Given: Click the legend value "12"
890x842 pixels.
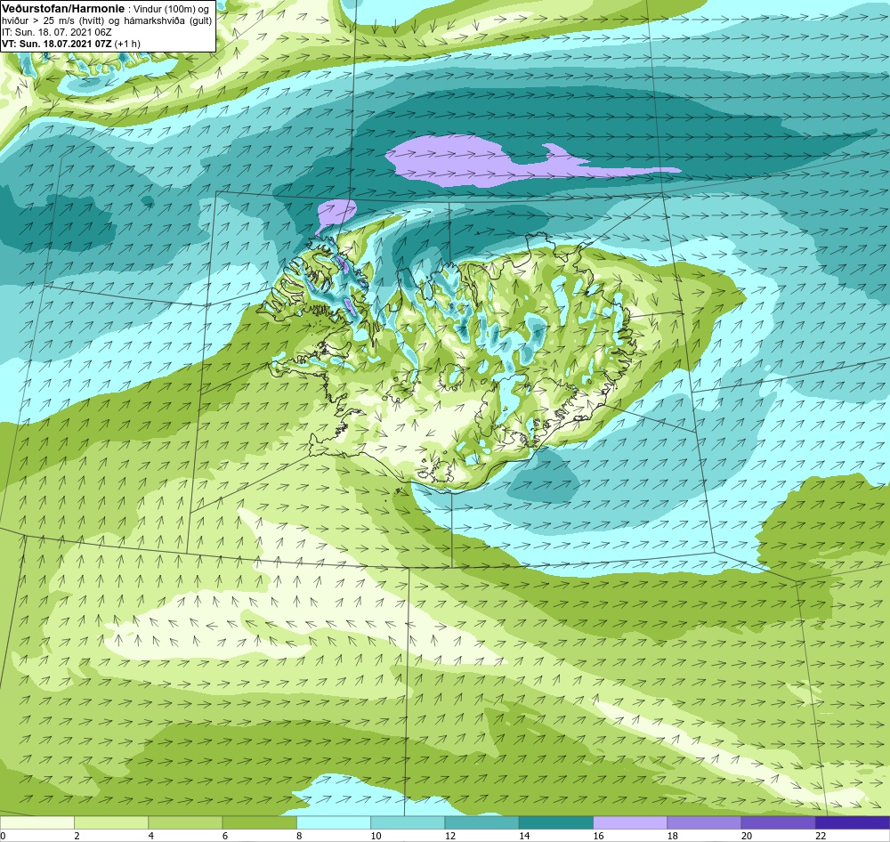Looking at the screenshot, I should (450, 836).
